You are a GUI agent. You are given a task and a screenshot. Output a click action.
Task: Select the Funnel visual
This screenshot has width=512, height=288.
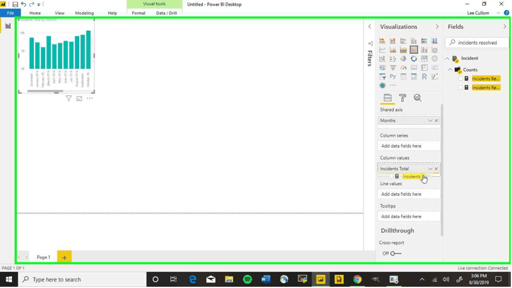coord(393,68)
